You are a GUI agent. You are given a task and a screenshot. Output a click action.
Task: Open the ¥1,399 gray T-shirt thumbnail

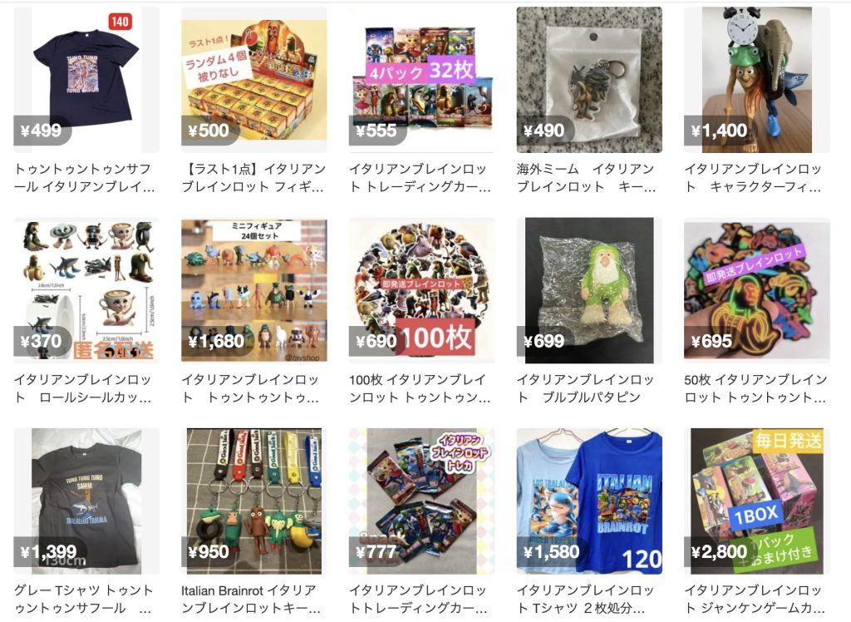(86, 501)
